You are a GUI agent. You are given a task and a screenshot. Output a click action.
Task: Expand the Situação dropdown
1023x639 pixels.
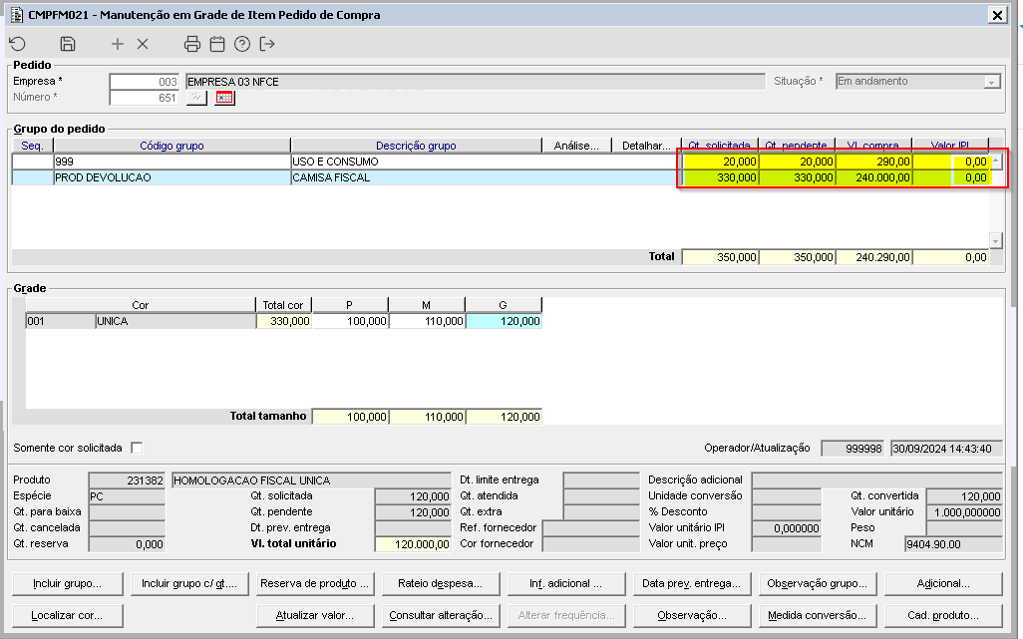991,82
